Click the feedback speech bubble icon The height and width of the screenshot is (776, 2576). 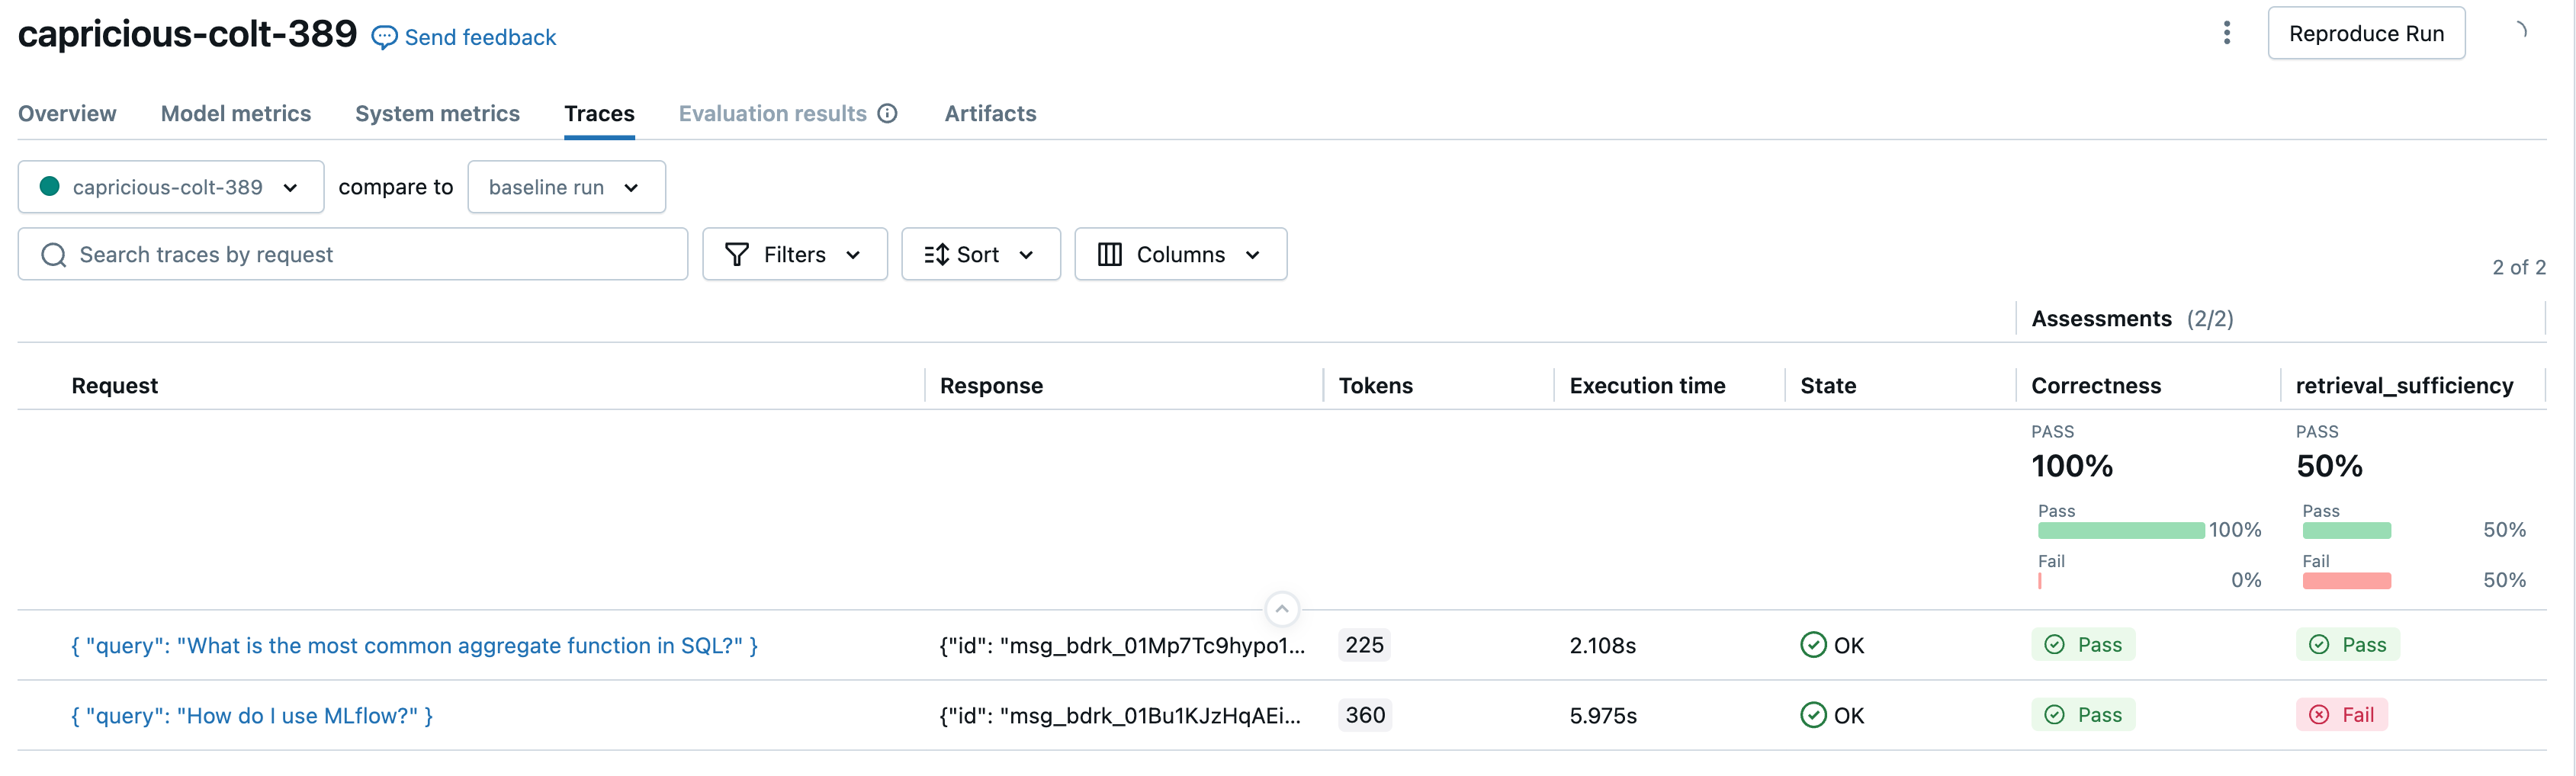(x=384, y=38)
